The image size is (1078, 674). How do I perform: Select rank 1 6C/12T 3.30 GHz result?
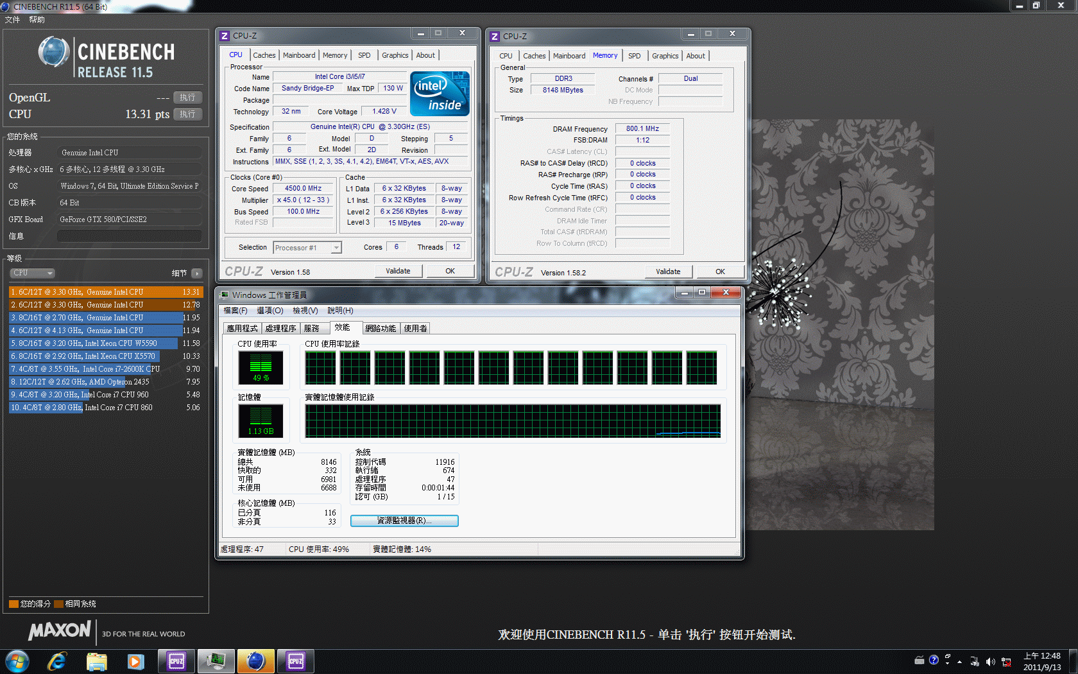pos(105,292)
